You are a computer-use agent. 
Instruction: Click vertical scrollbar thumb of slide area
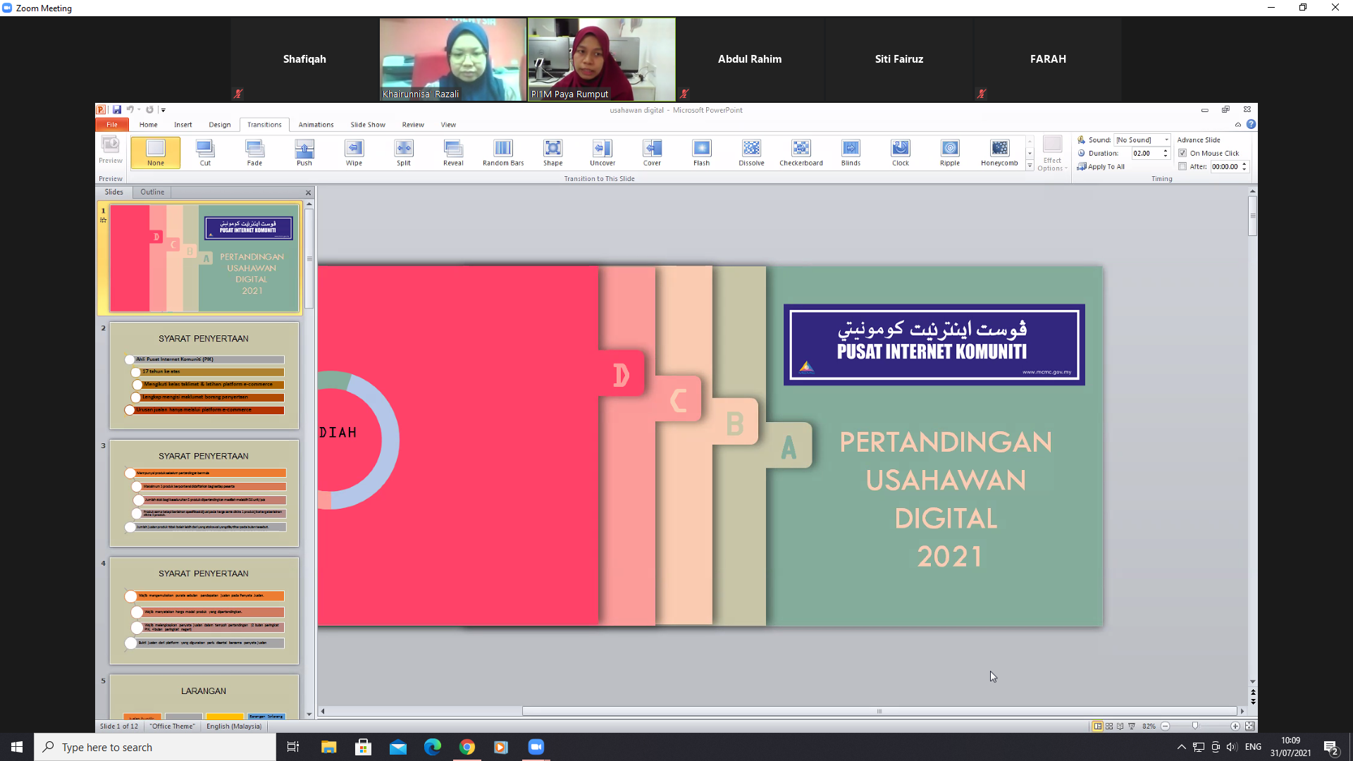tap(1252, 216)
